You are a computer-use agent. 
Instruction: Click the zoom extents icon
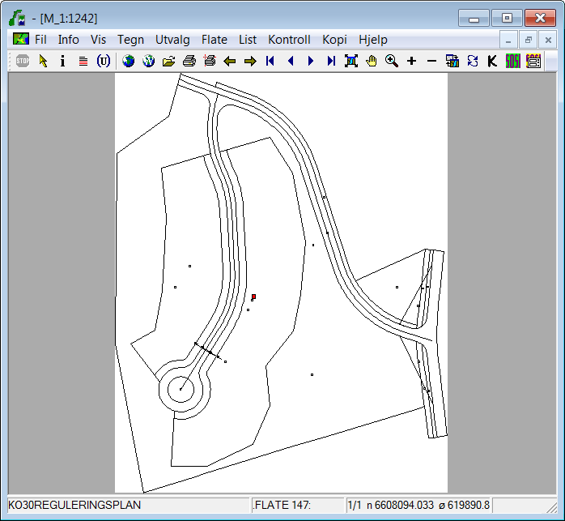[351, 61]
